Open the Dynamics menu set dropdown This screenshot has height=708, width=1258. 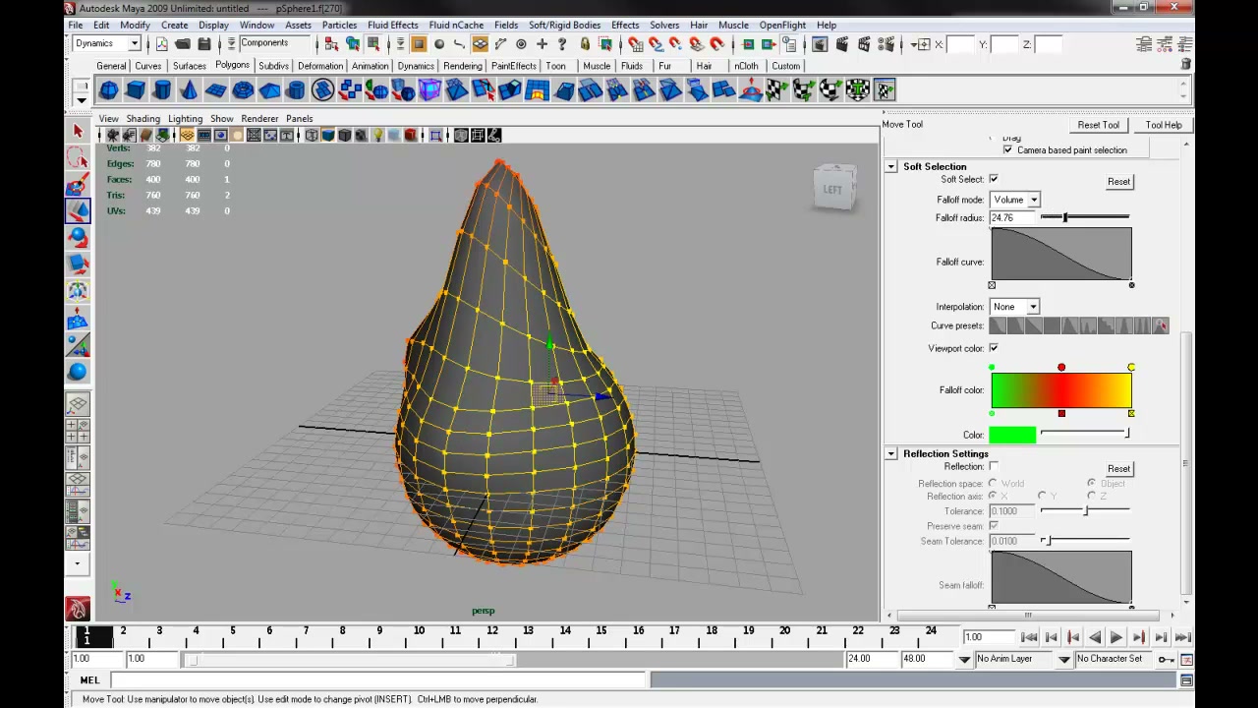click(x=107, y=43)
